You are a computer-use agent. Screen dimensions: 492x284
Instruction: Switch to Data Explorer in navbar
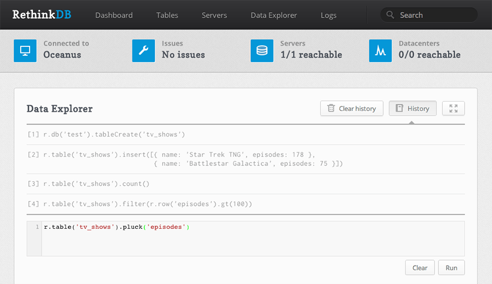(x=274, y=15)
